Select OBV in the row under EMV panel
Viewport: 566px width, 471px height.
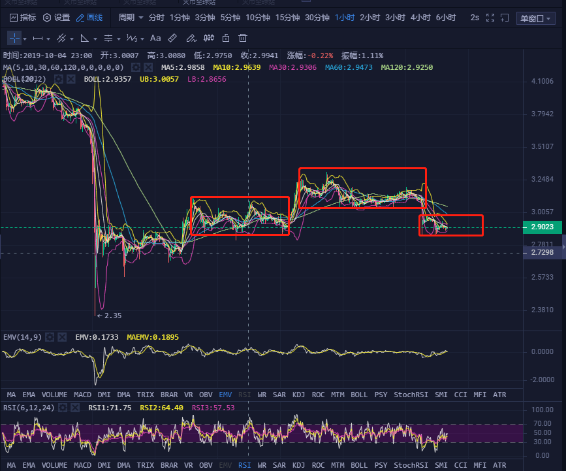(206, 395)
